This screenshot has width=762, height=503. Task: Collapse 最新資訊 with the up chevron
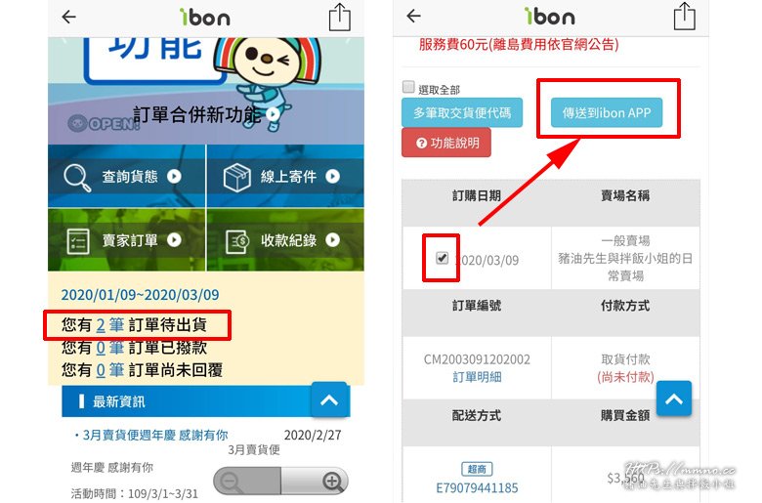pos(329,400)
